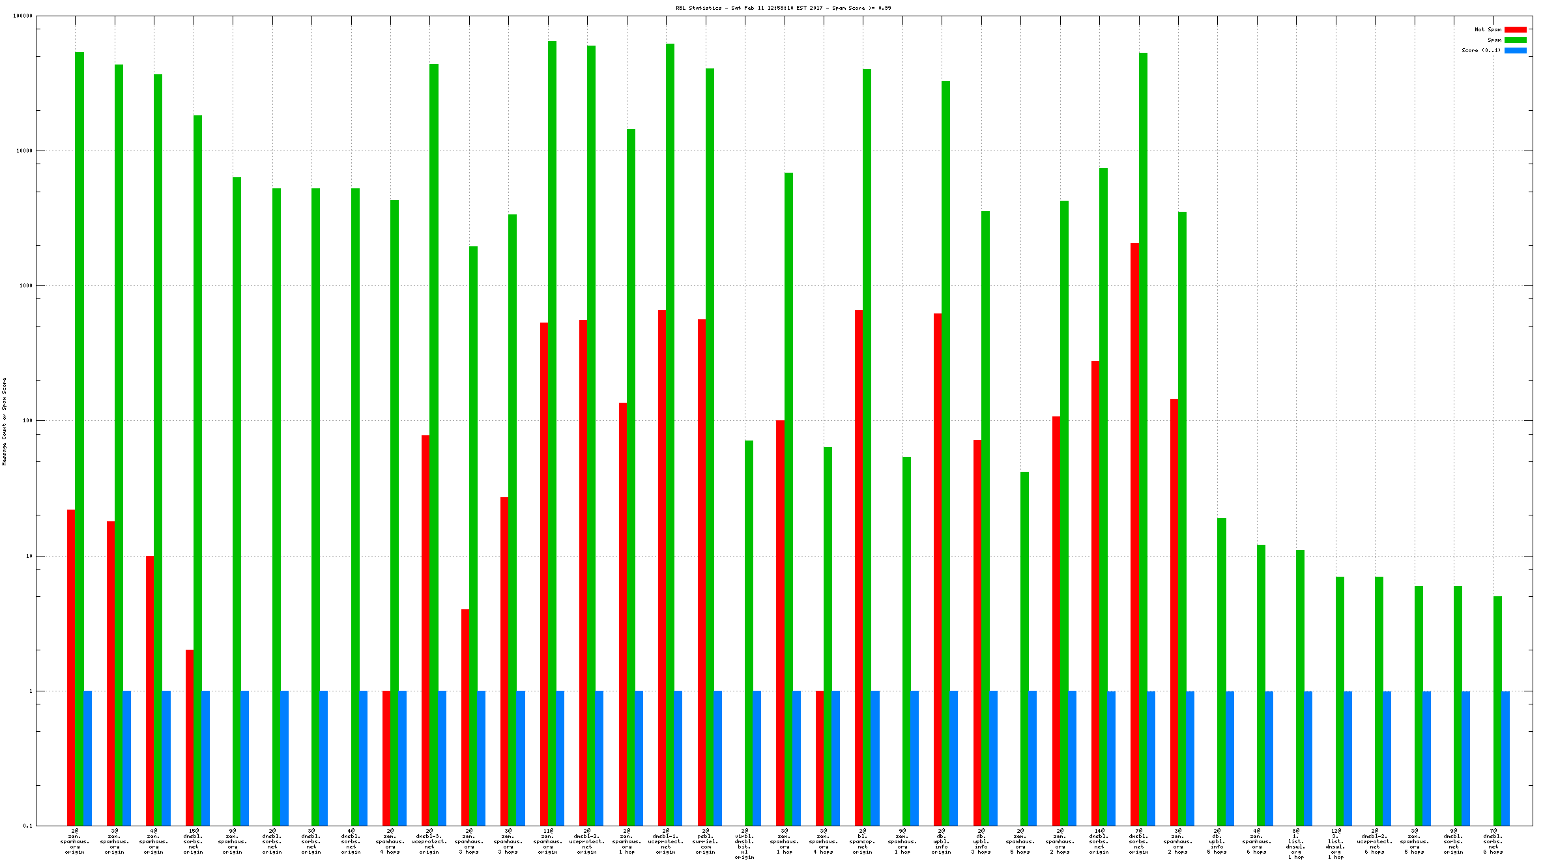Select the 11@ zen.spamhaus.org origin label
The width and height of the screenshot is (1543, 868).
(547, 841)
